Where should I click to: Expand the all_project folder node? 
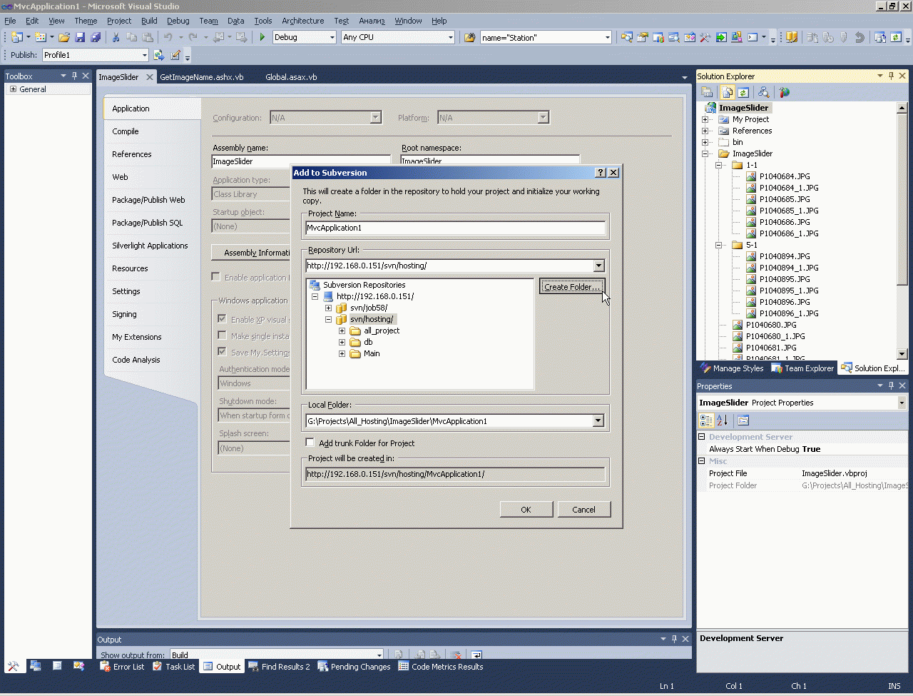342,331
